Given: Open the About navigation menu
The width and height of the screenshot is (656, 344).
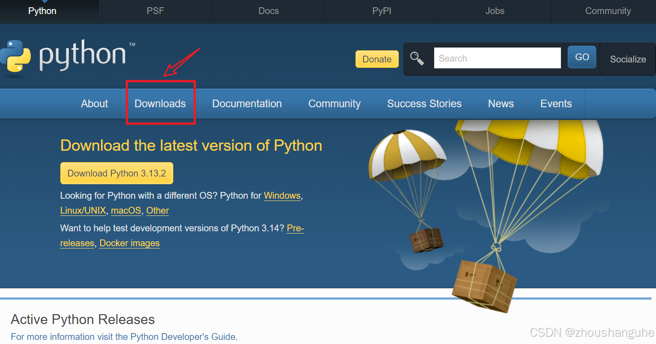Looking at the screenshot, I should coord(94,104).
